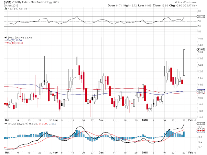
Task: Click the 90 level on the RSI axis
Action: (x=199, y=11)
